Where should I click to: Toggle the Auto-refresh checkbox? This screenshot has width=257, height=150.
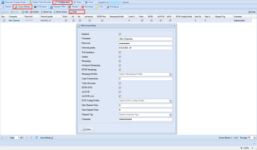(x=52, y=138)
